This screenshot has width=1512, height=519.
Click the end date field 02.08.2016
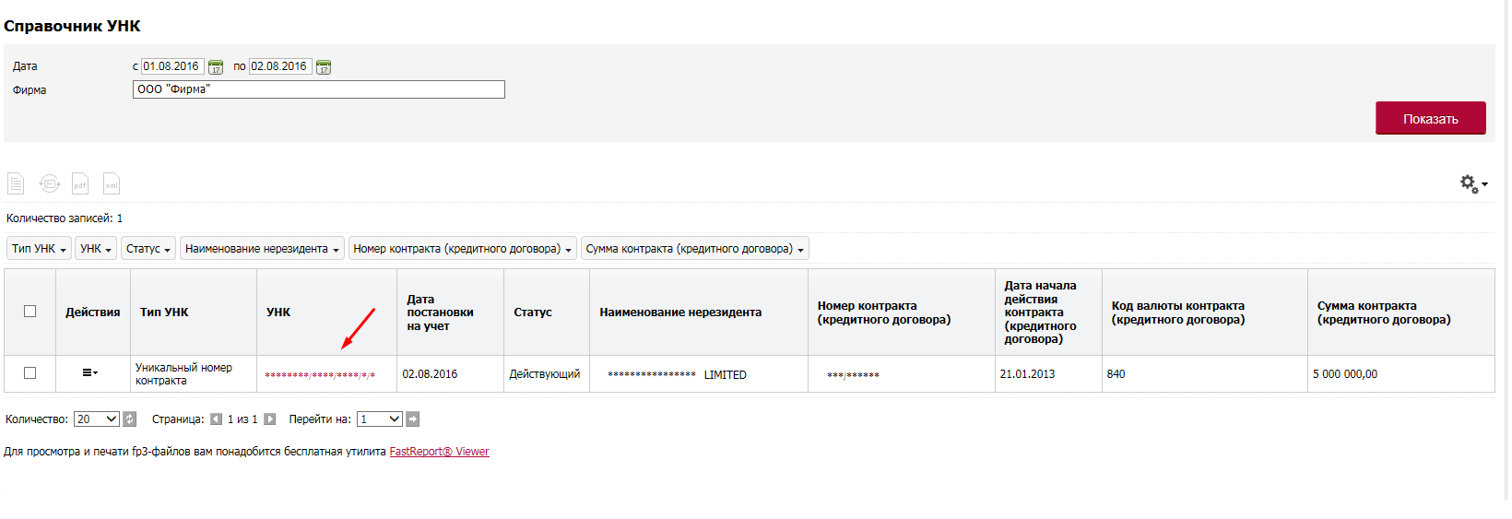pyautogui.click(x=280, y=66)
